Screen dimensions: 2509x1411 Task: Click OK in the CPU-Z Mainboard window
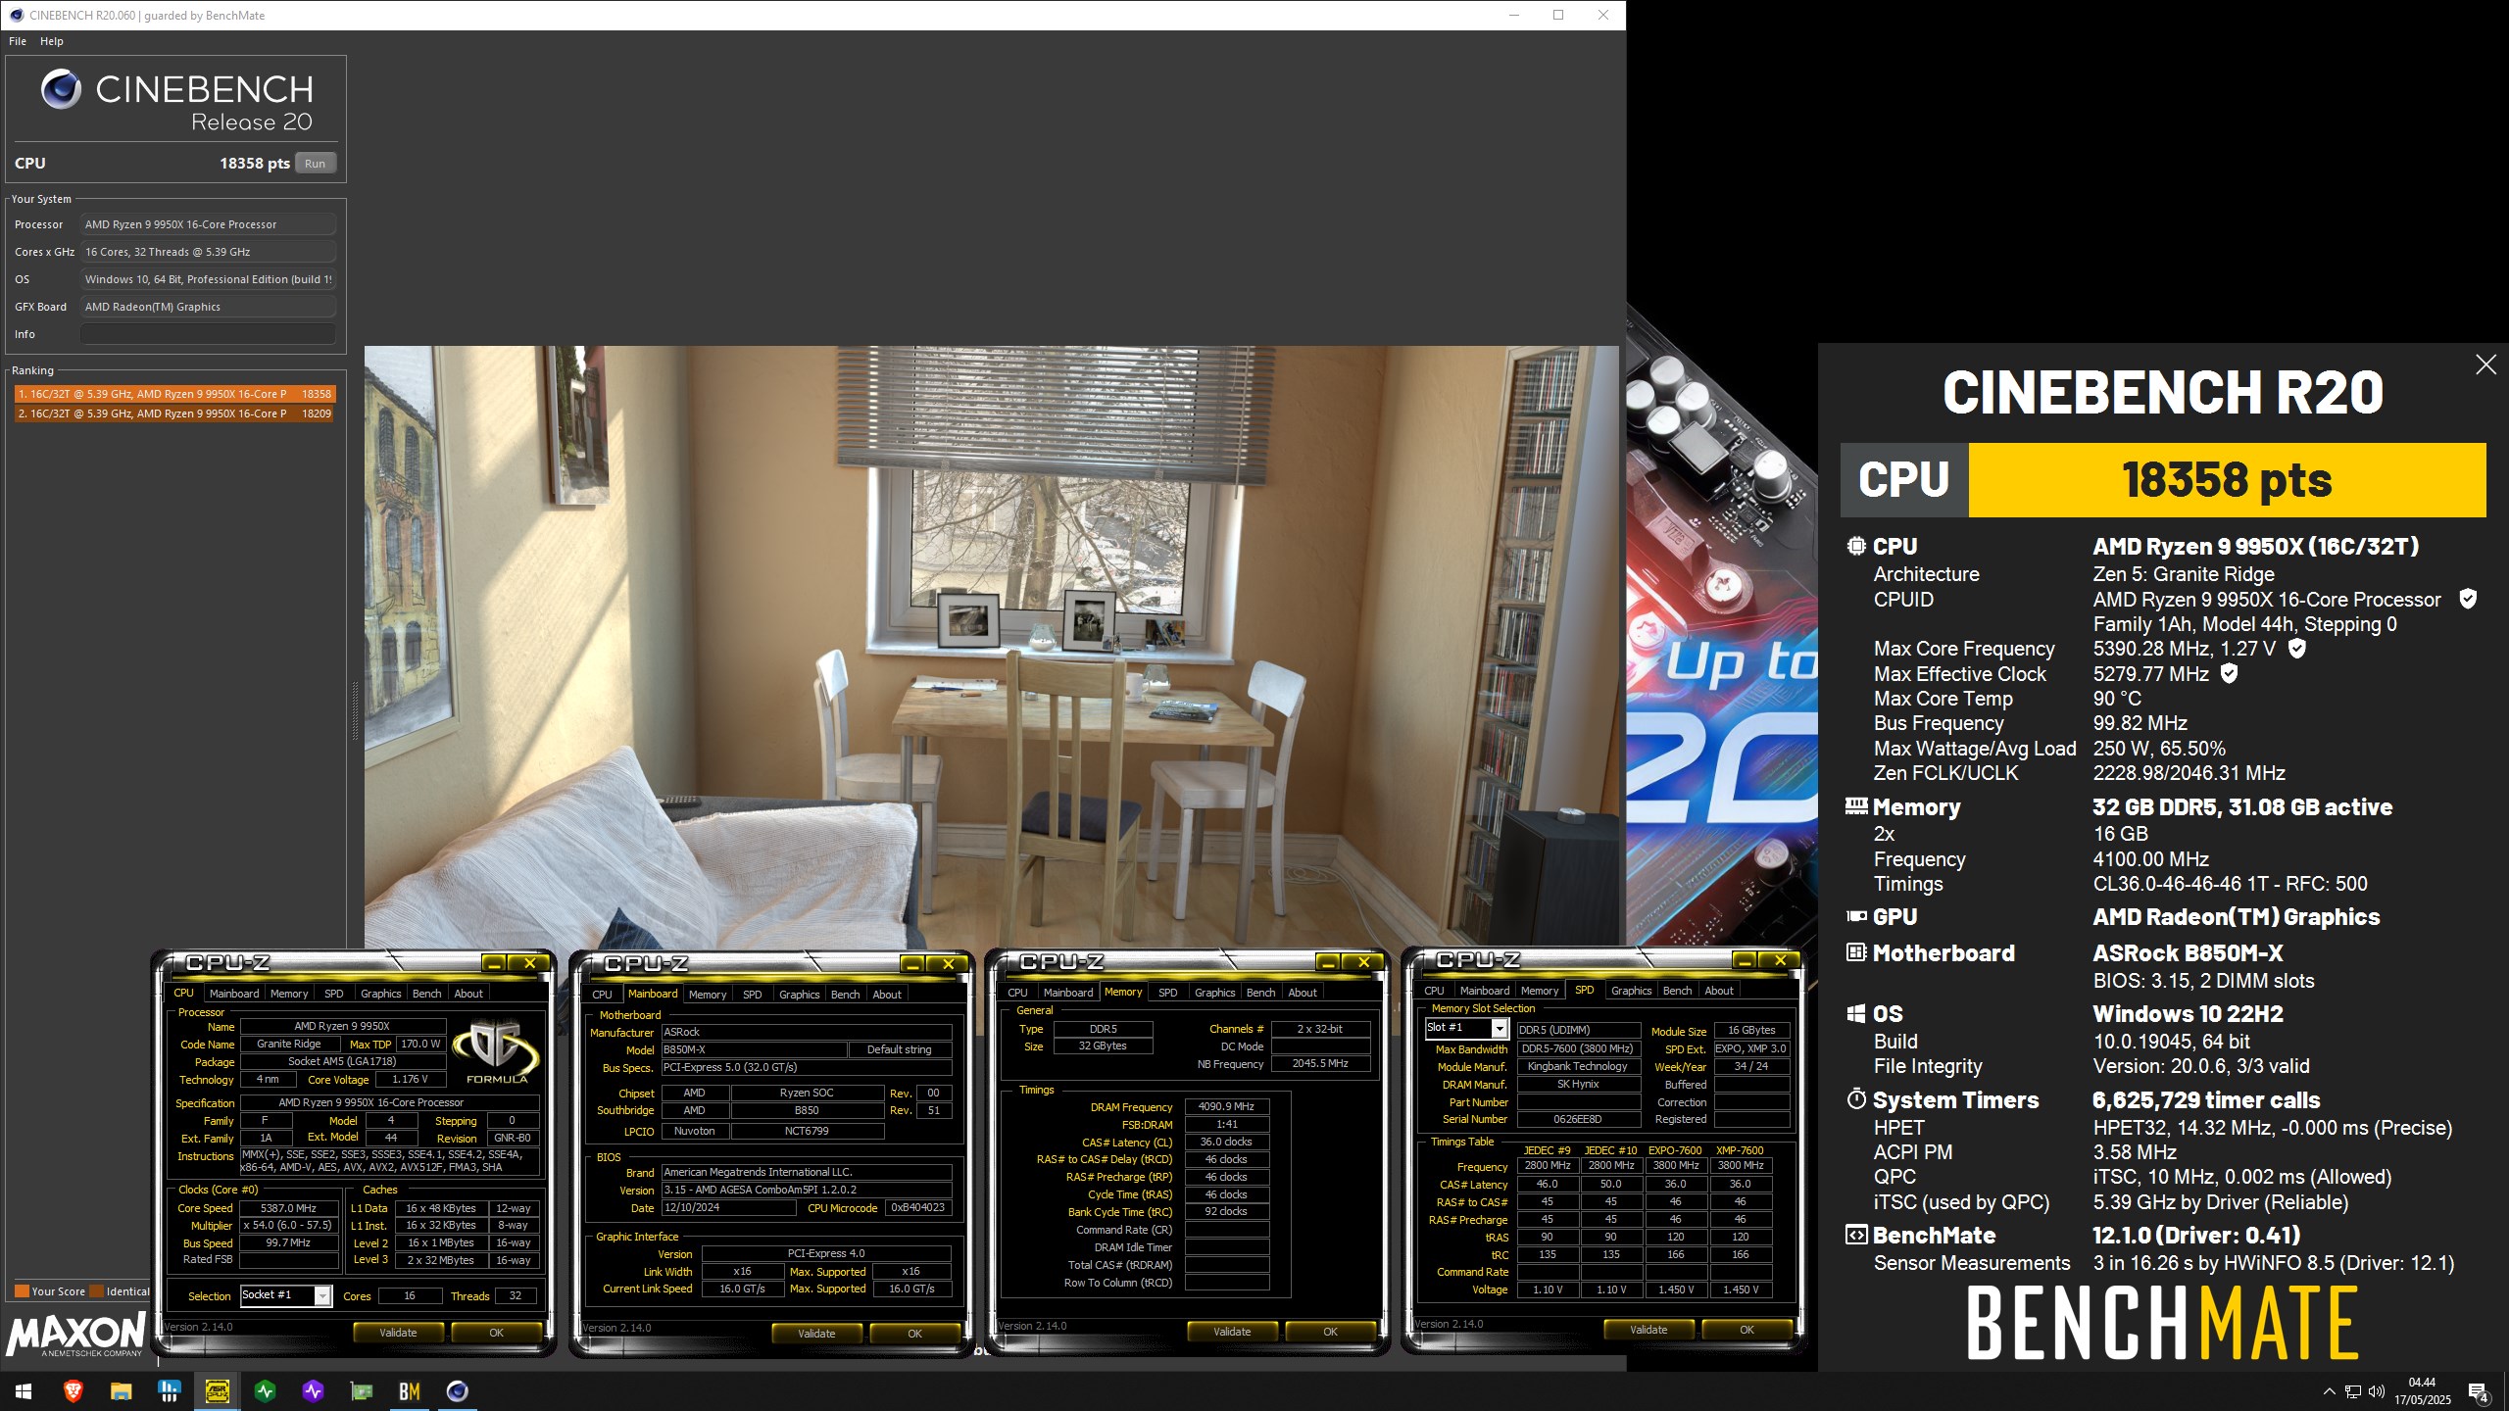pyautogui.click(x=914, y=1334)
